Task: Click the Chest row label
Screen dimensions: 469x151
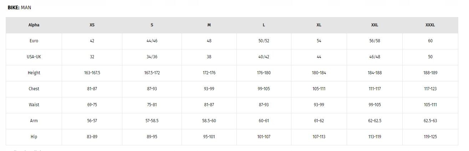Action: click(x=34, y=89)
